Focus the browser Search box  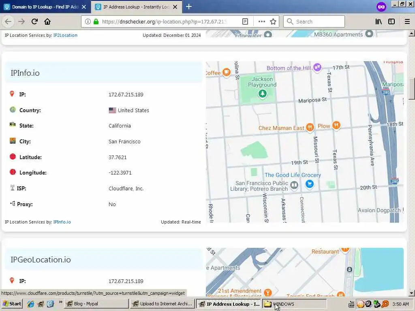pyautogui.click(x=314, y=21)
